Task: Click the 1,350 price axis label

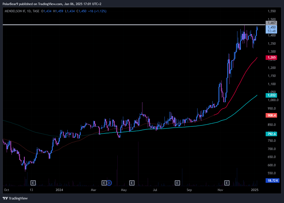Action: [272, 43]
